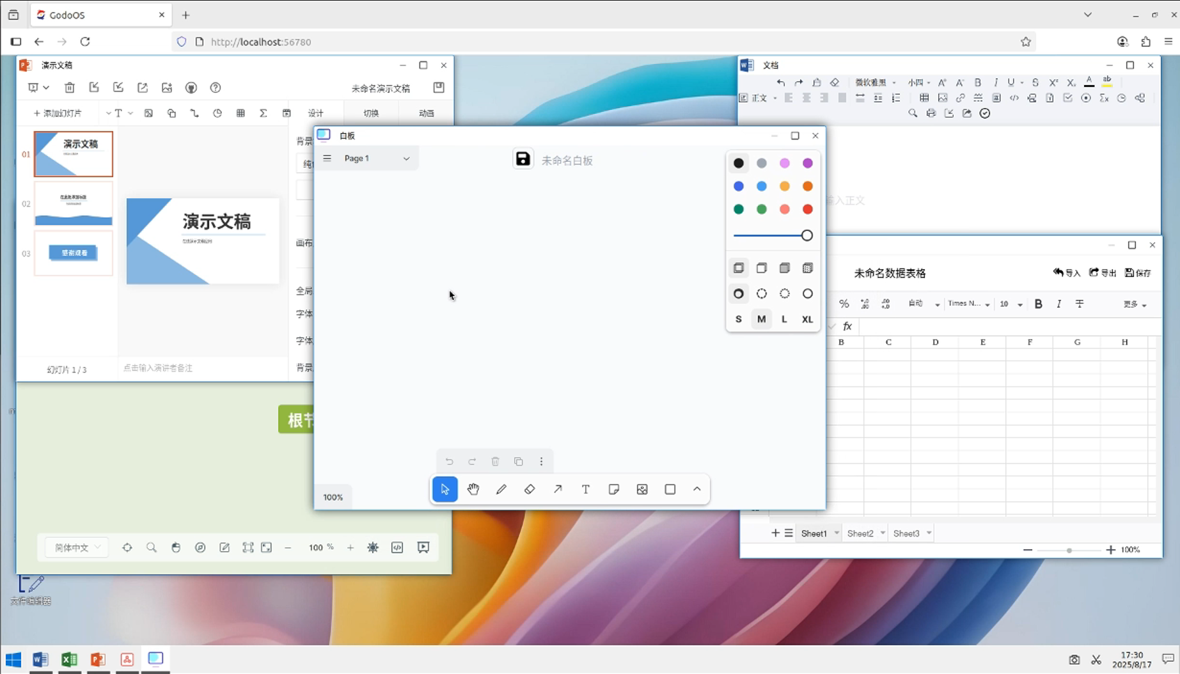1180x674 pixels.
Task: Save the whiteboard with floppy disk icon
Action: click(x=523, y=159)
